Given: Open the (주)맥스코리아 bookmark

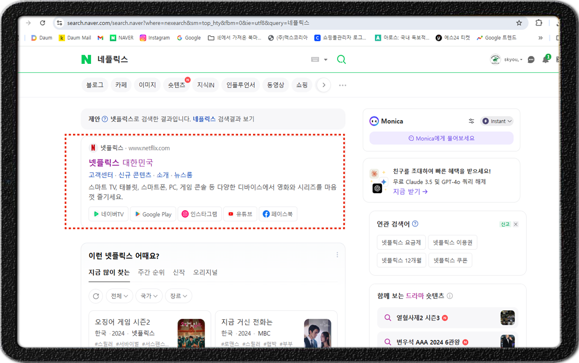Looking at the screenshot, I should coord(288,38).
